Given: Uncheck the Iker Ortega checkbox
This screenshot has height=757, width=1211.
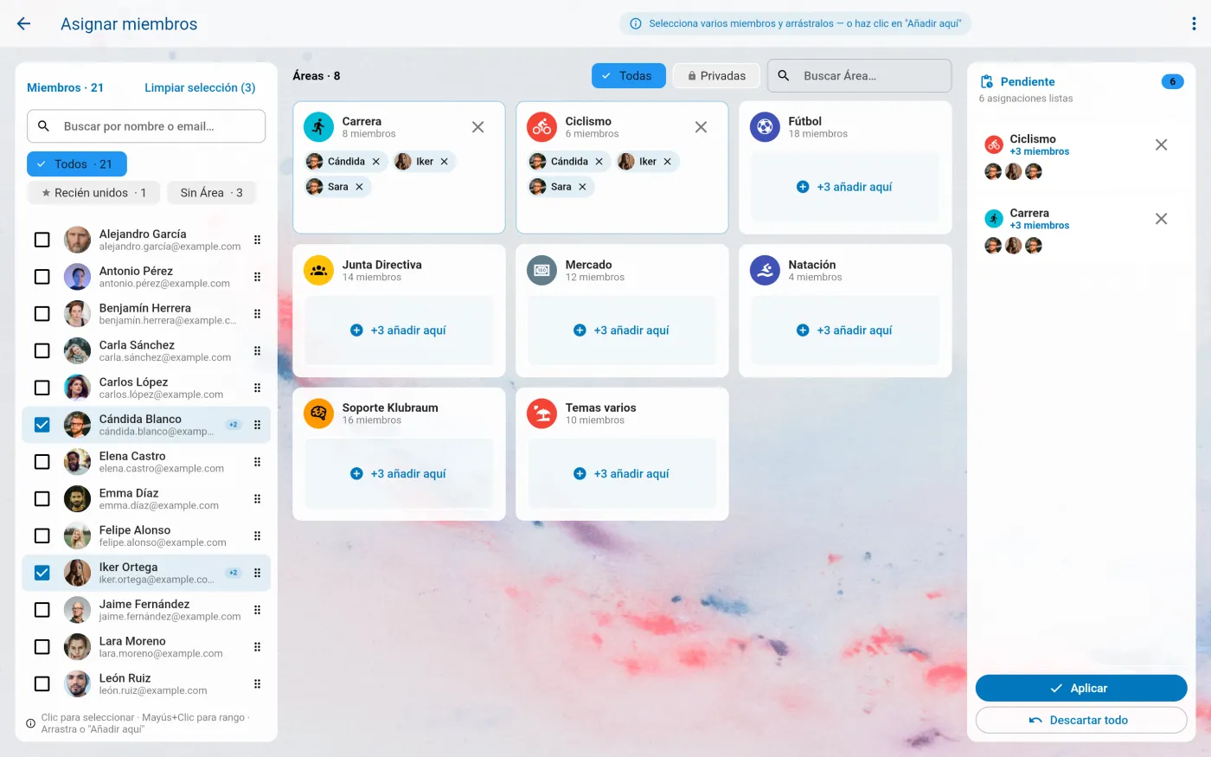Looking at the screenshot, I should pos(42,573).
